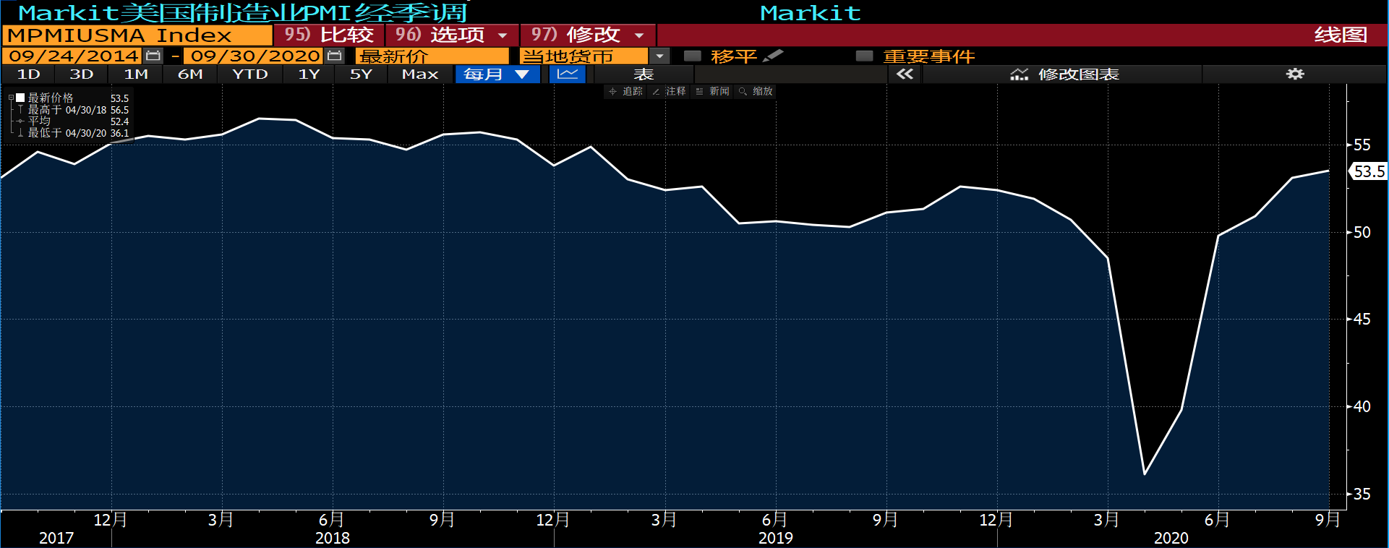This screenshot has width=1389, height=548.
Task: Click the 2017 year label on x-axis
Action: 56,538
